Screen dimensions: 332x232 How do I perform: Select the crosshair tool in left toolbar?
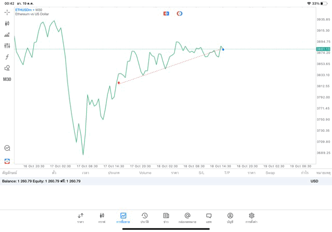[7, 12]
